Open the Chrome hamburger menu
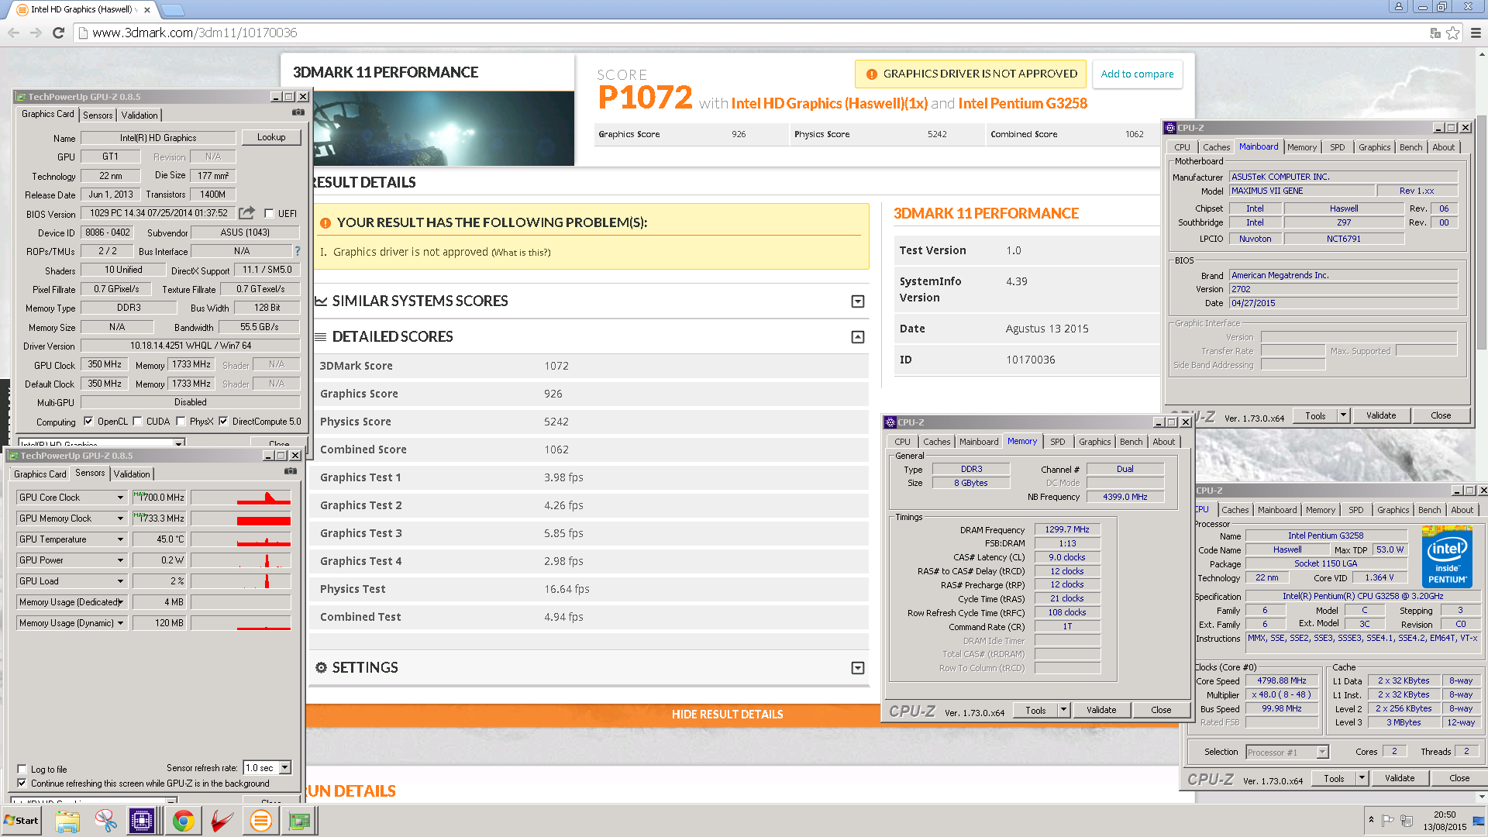 [1476, 33]
